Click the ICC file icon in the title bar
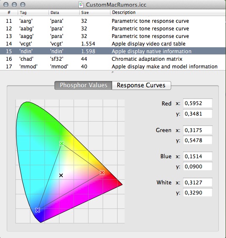226x238 pixels. click(81, 5)
